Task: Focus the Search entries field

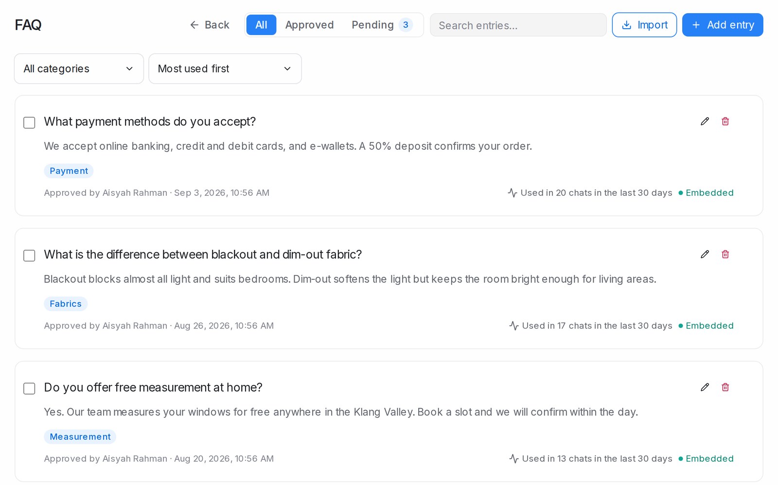Action: coord(518,25)
